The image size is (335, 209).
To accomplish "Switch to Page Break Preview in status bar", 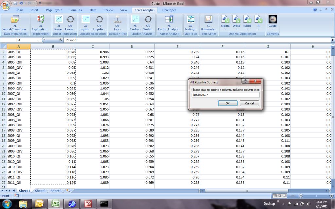I will point(285,196).
